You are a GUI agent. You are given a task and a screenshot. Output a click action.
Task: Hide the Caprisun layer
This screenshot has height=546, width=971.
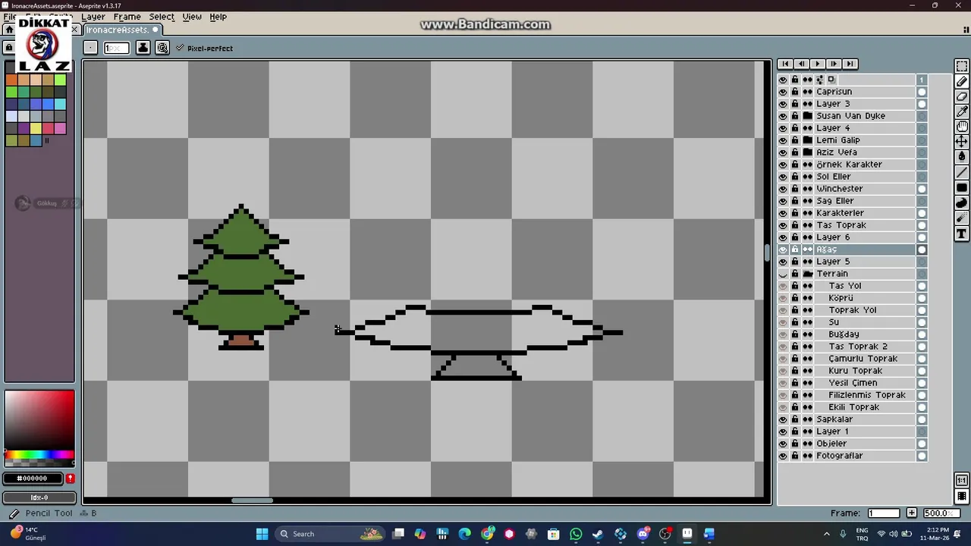coord(783,92)
